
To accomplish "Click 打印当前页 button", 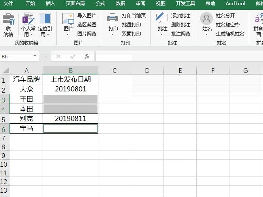I will click(134, 16).
